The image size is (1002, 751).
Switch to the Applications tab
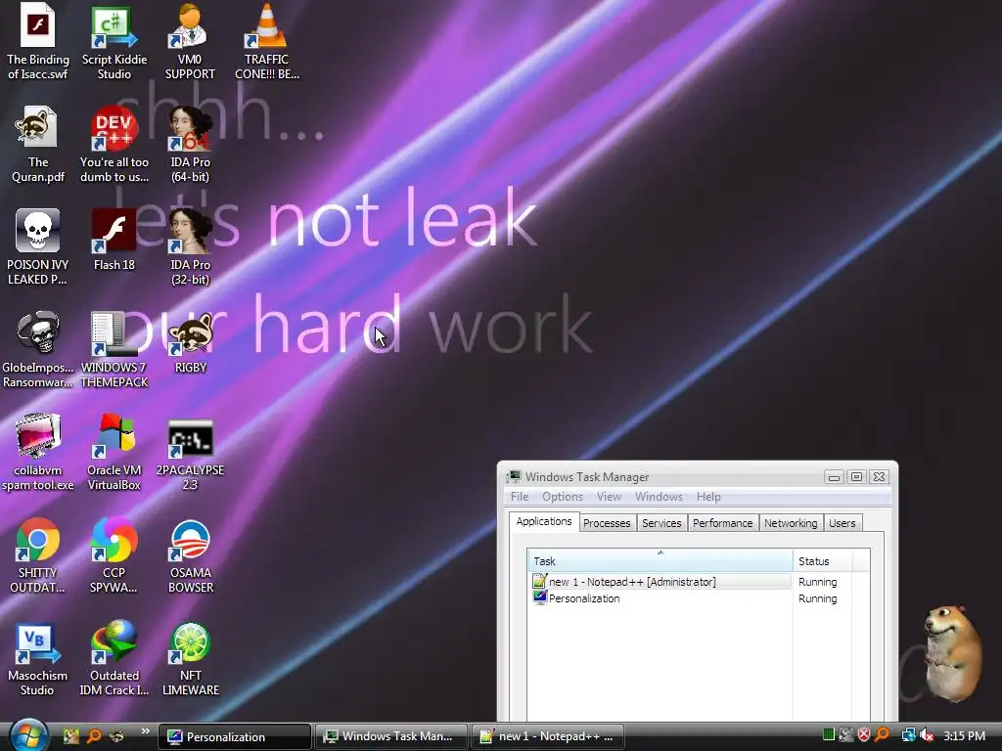(x=544, y=522)
